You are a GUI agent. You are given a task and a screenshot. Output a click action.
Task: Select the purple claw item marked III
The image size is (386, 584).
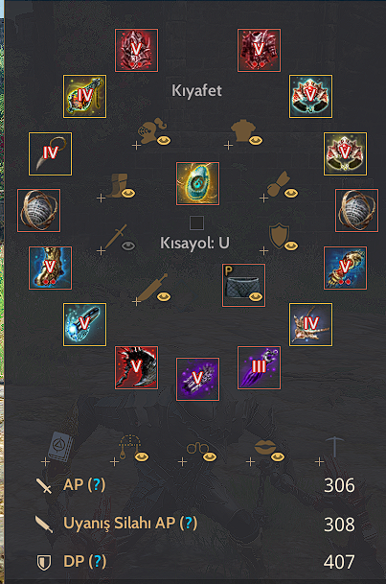[x=260, y=368]
